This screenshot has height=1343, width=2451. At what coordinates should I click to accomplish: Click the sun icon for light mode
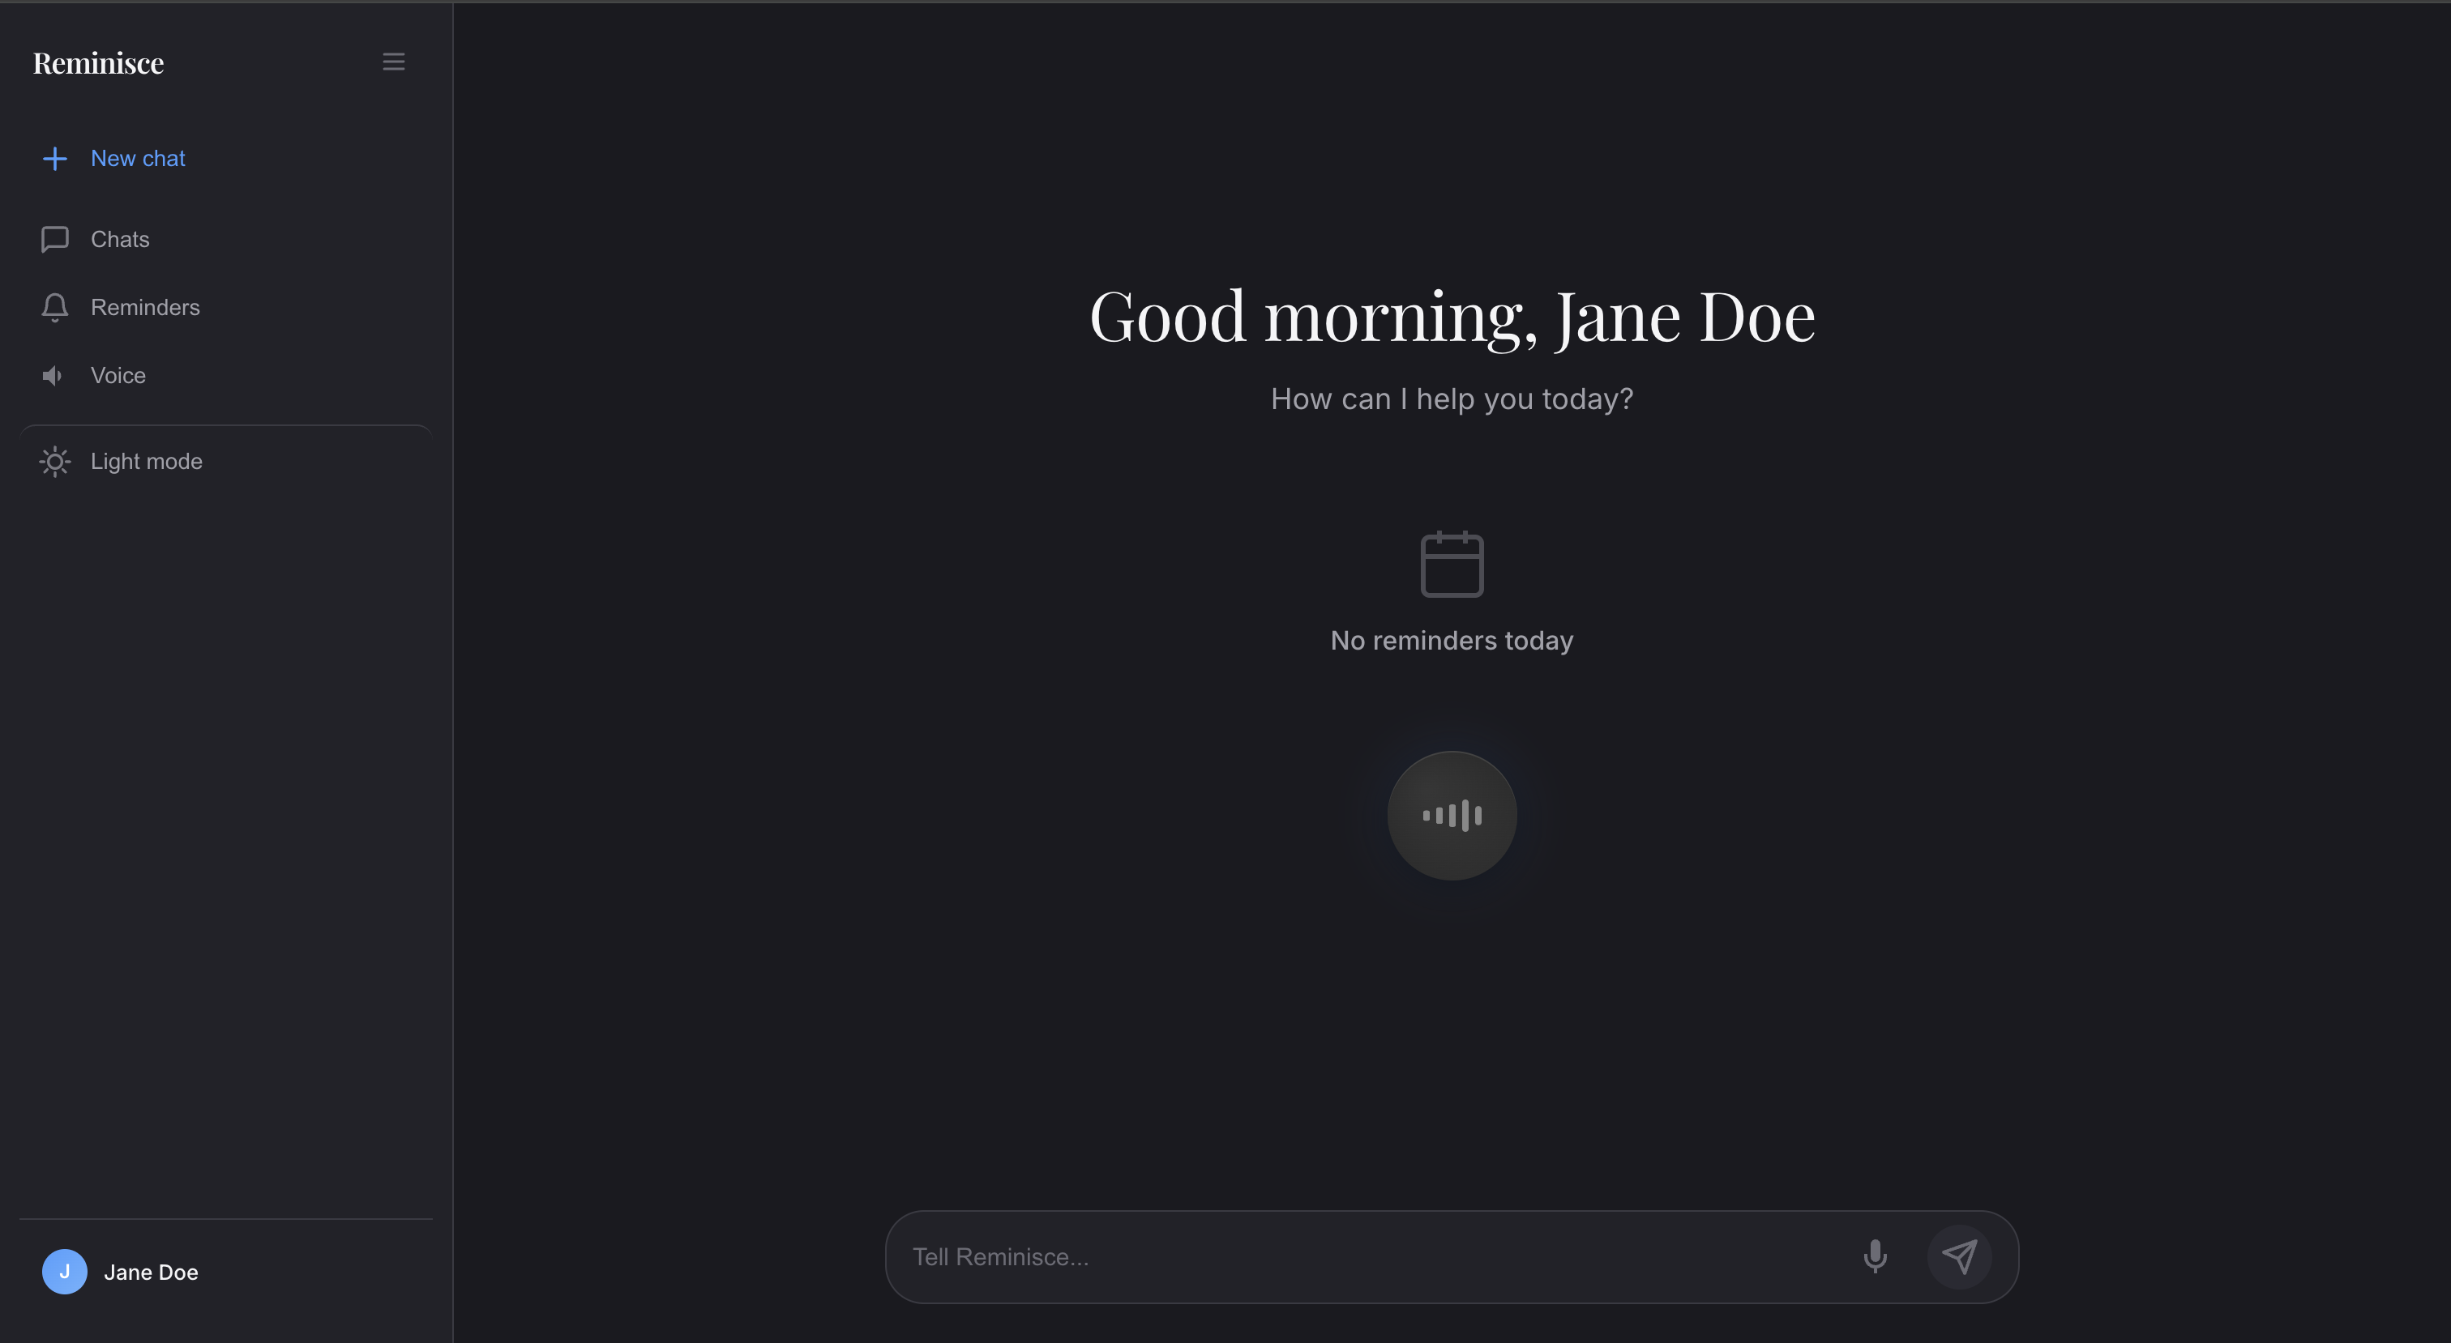click(55, 461)
